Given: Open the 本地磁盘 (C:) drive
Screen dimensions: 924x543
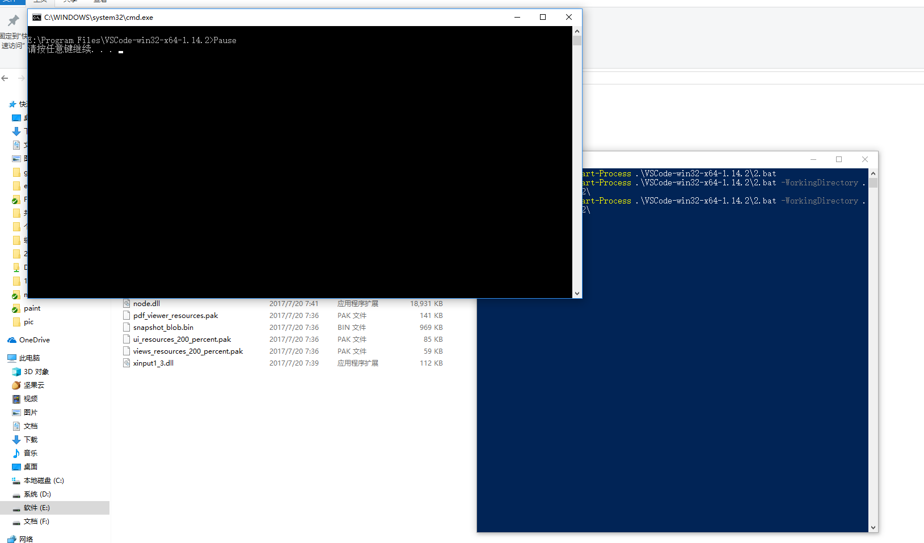Looking at the screenshot, I should pos(43,481).
